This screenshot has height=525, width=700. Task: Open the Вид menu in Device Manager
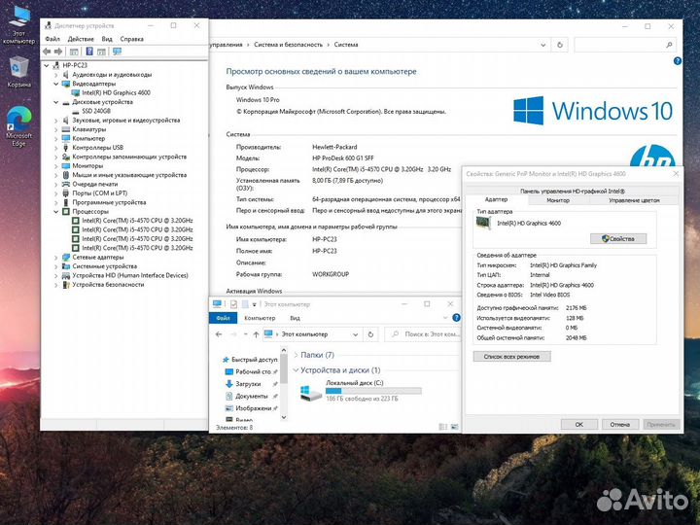[x=107, y=39]
